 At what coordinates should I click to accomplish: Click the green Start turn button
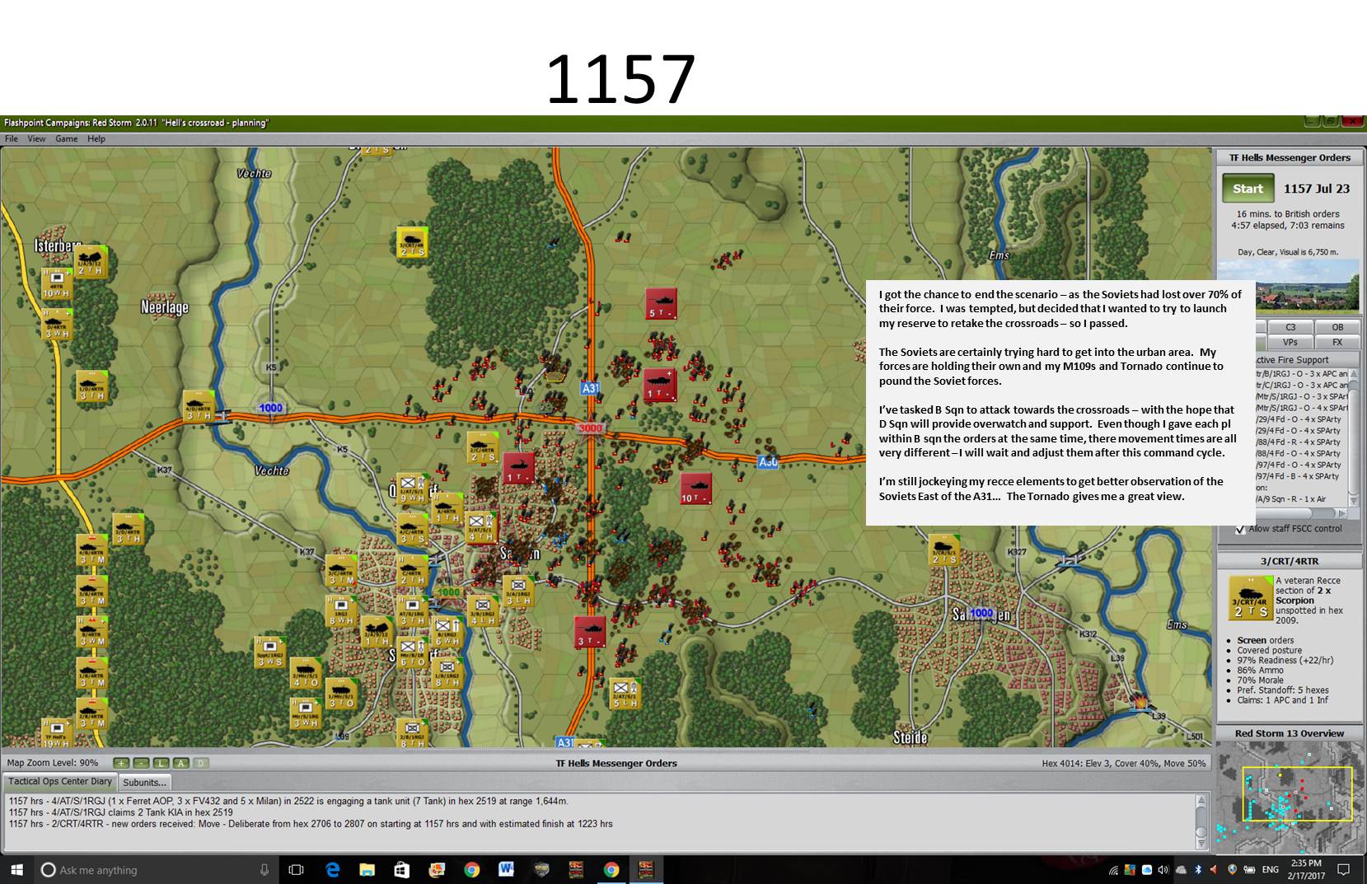pos(1248,189)
